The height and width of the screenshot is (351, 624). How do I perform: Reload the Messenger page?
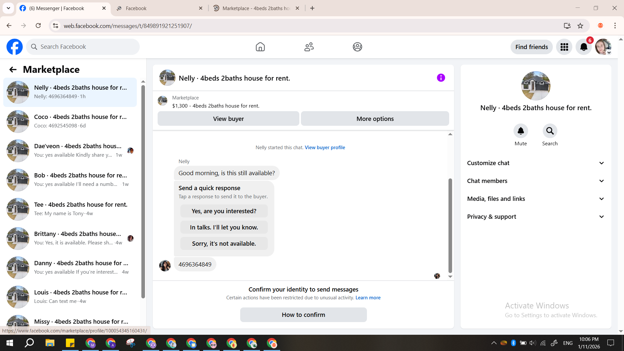(38, 26)
